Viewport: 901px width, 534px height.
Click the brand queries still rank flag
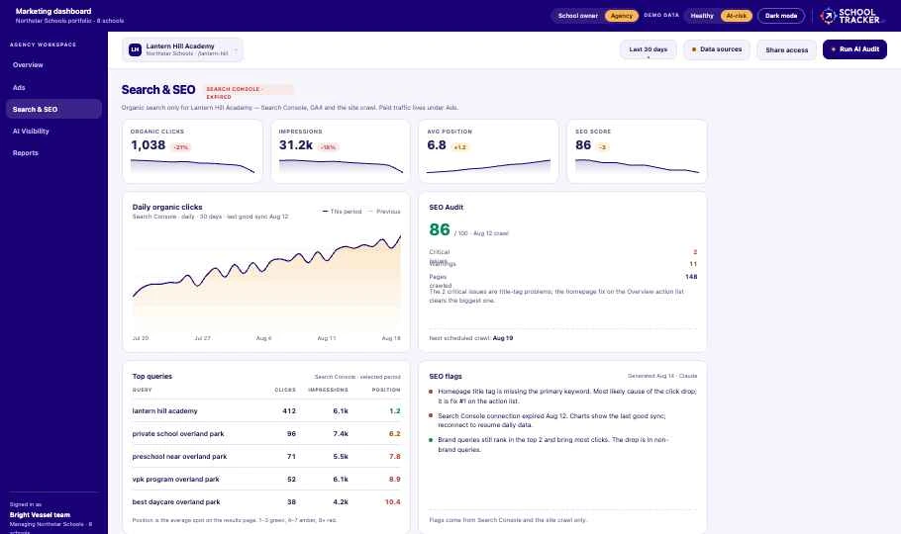(562, 444)
